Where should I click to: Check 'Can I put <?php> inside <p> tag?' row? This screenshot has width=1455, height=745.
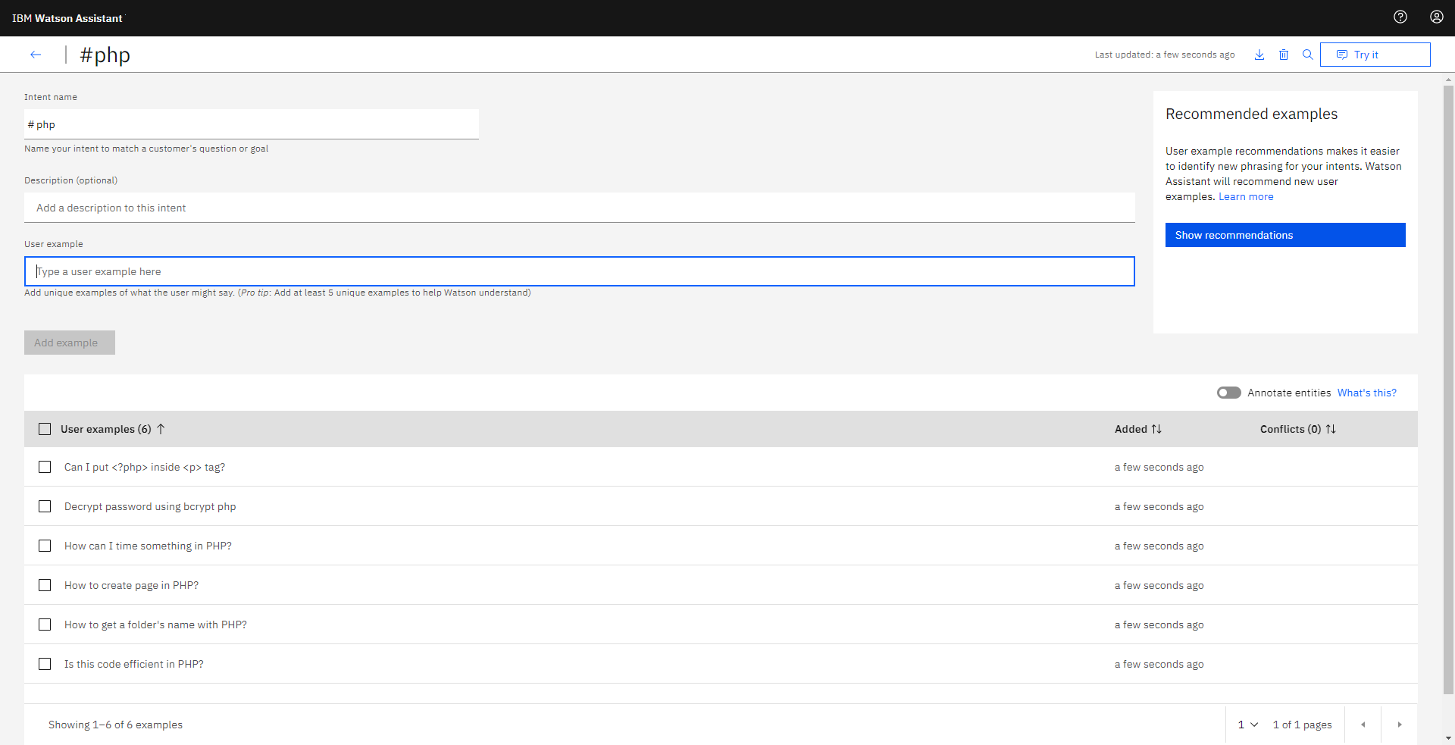pos(45,467)
